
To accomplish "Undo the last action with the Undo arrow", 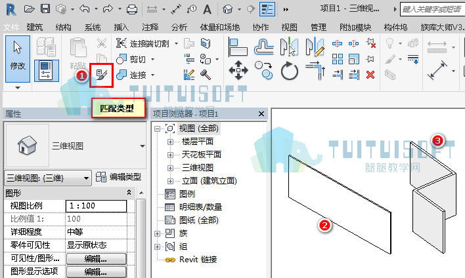I will pyautogui.click(x=85, y=9).
